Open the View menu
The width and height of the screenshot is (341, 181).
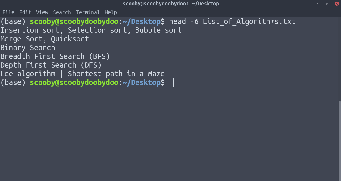tap(42, 12)
